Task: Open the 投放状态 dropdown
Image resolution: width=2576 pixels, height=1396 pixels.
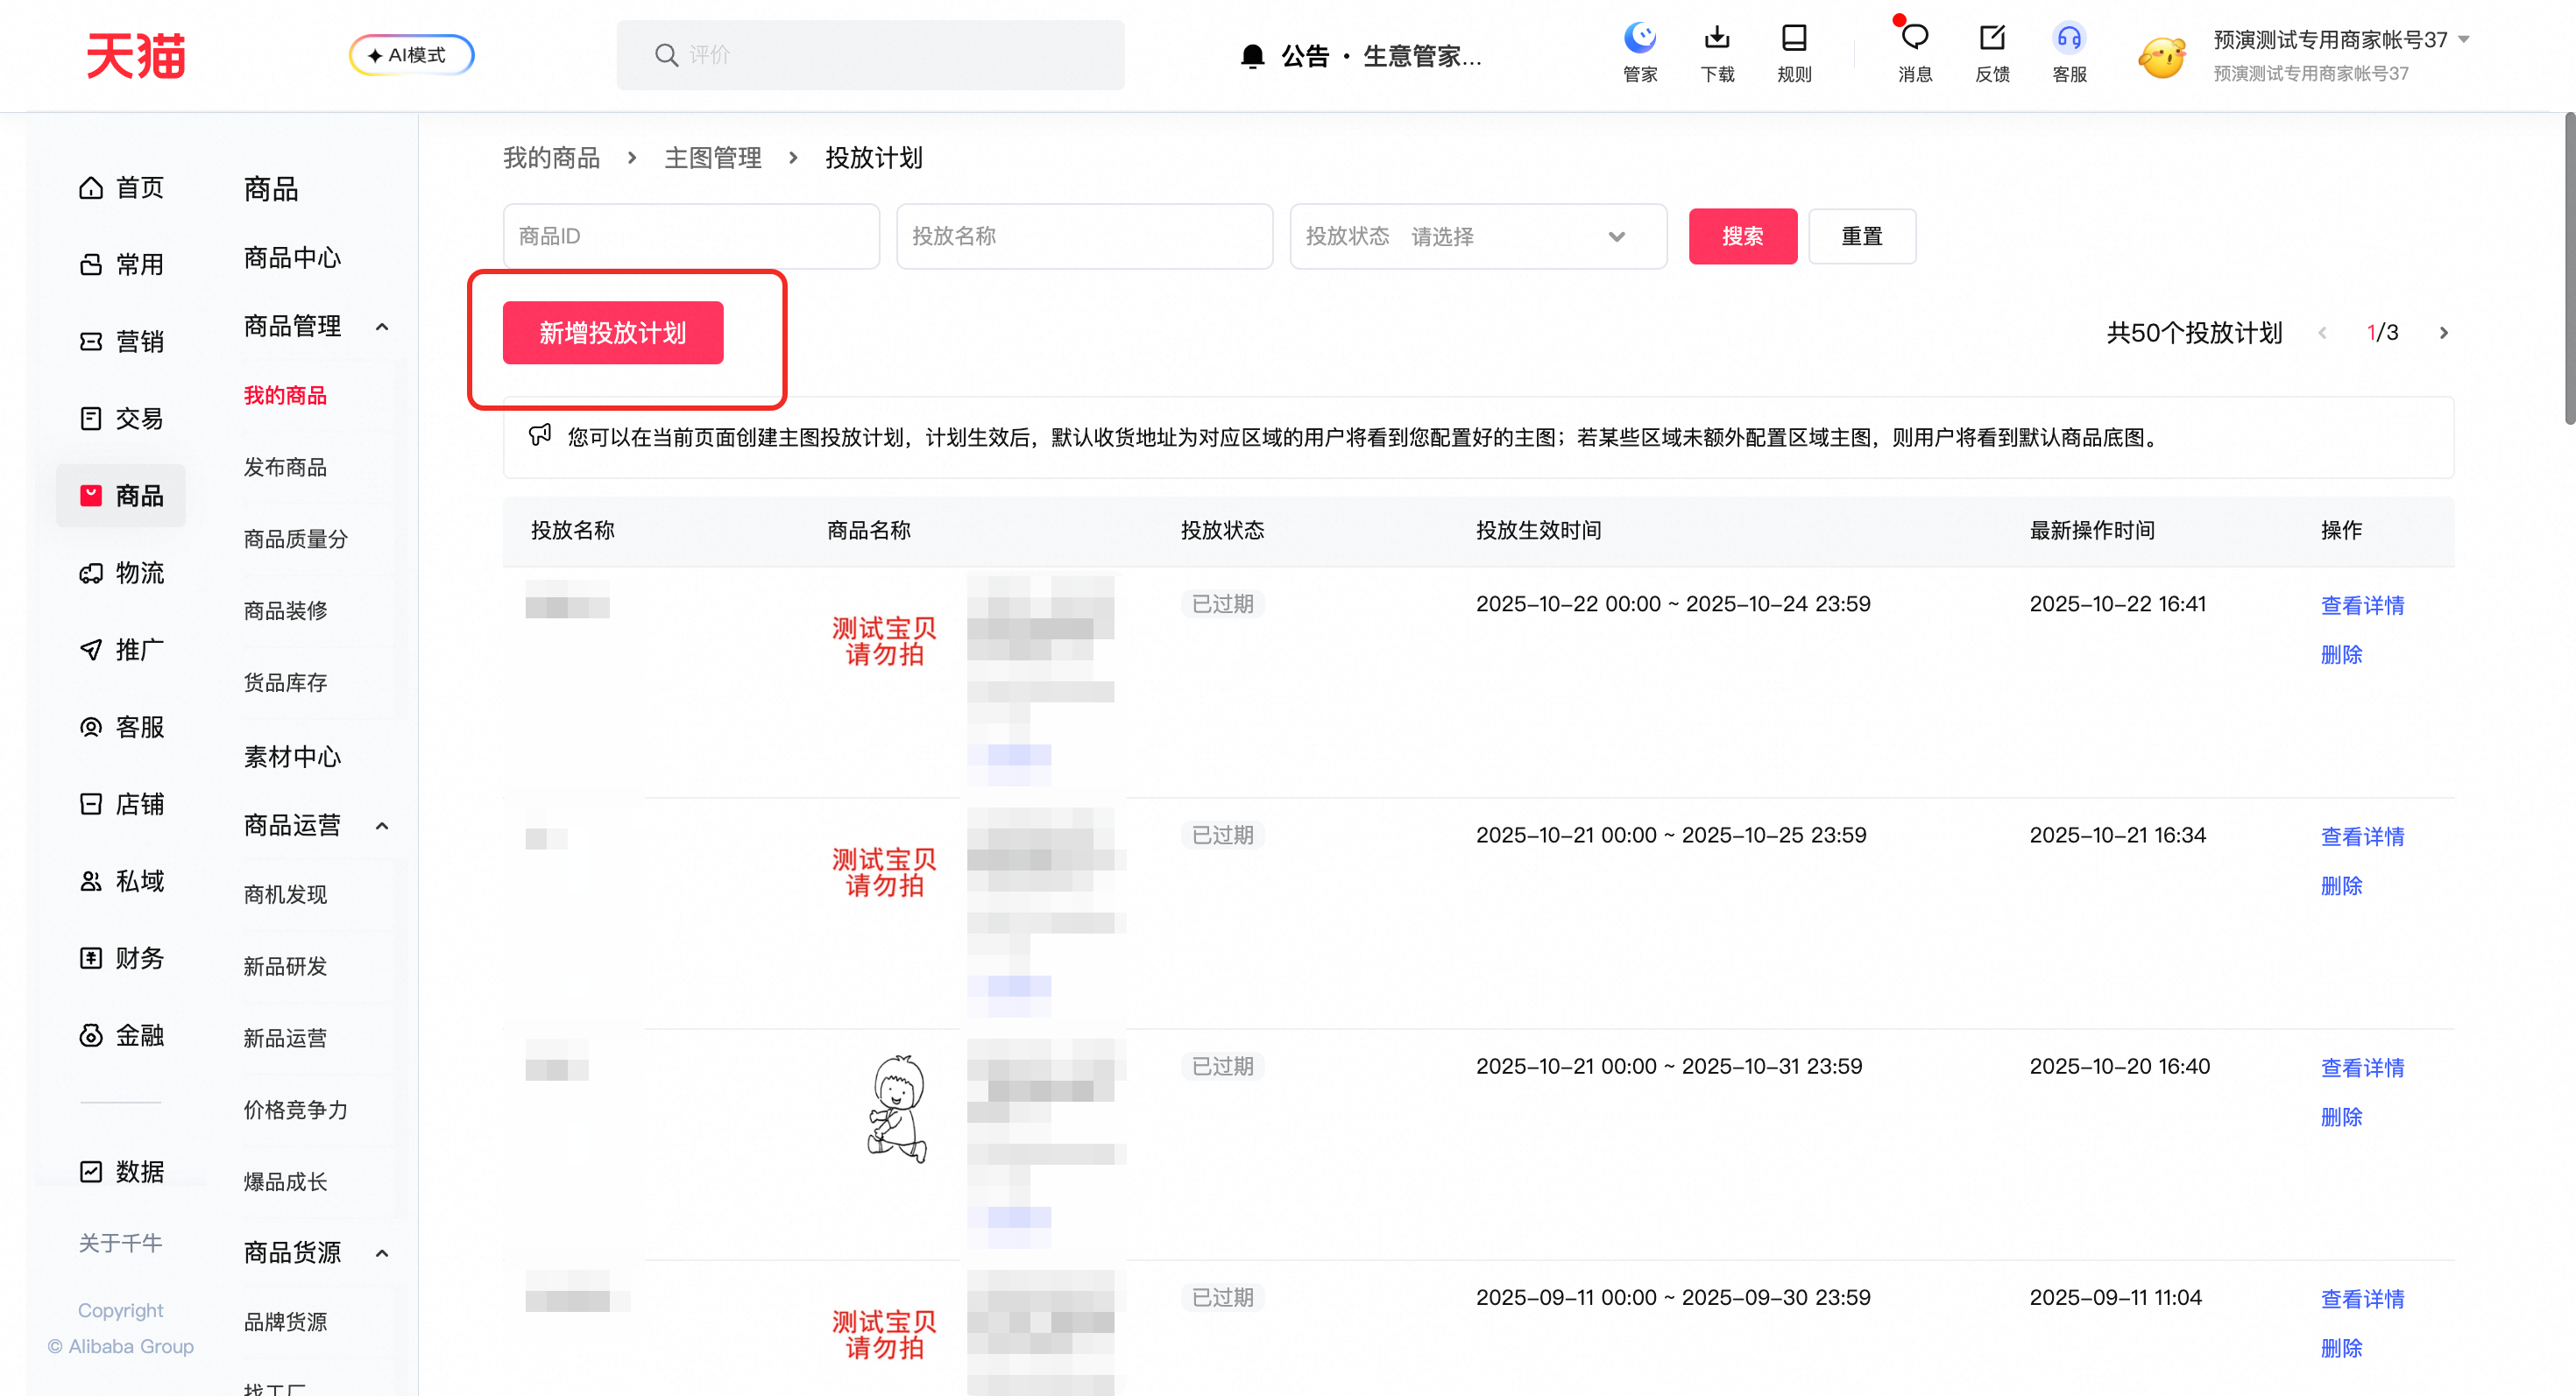Action: (x=1478, y=236)
